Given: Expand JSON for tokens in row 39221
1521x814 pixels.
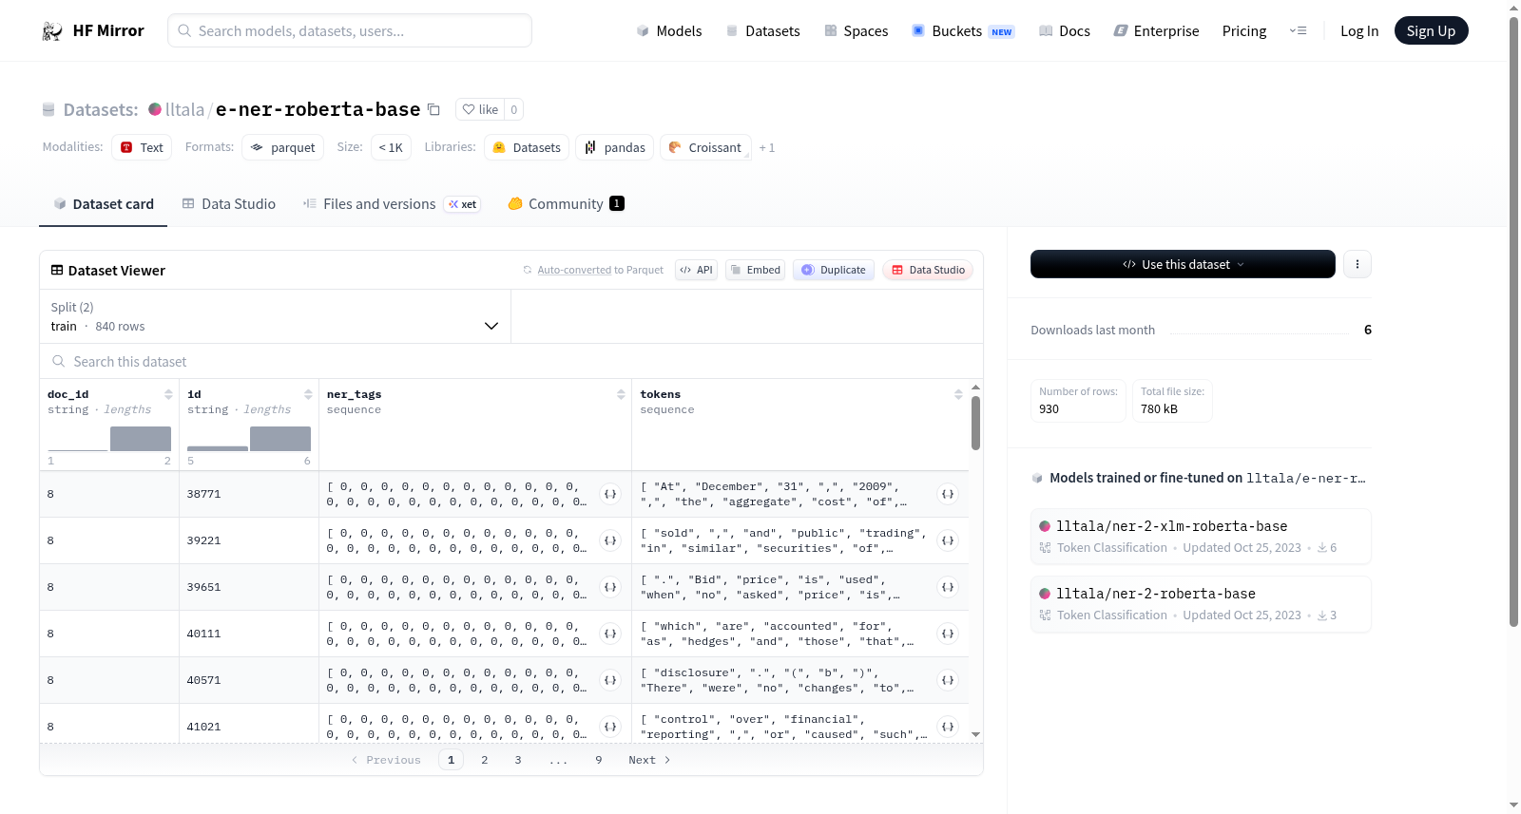Looking at the screenshot, I should (x=948, y=540).
